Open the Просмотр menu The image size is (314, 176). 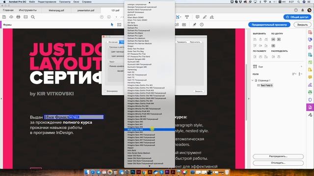click(65, 2)
